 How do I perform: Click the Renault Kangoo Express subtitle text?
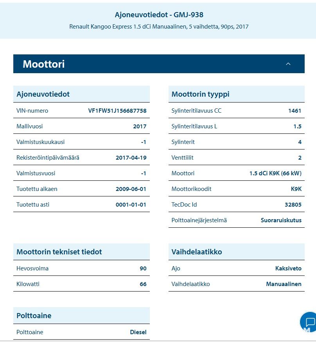159,27
